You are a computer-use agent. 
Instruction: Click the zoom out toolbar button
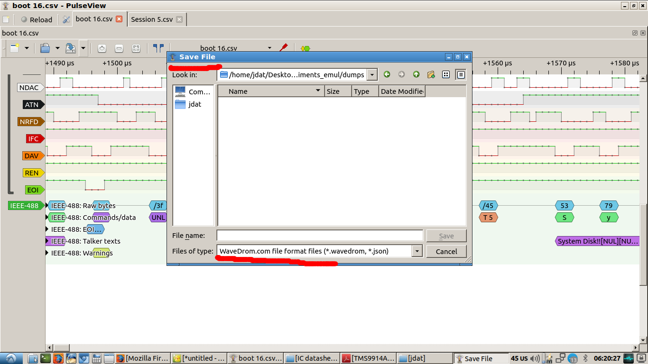(119, 48)
